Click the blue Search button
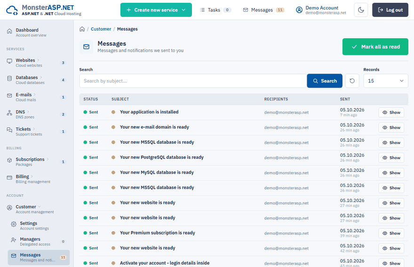This screenshot has height=267, width=414. tap(325, 81)
